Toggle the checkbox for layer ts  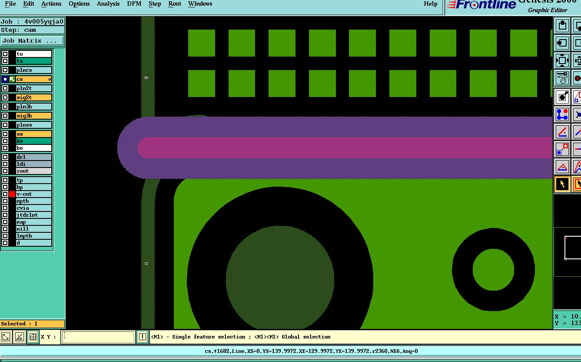tap(5, 61)
